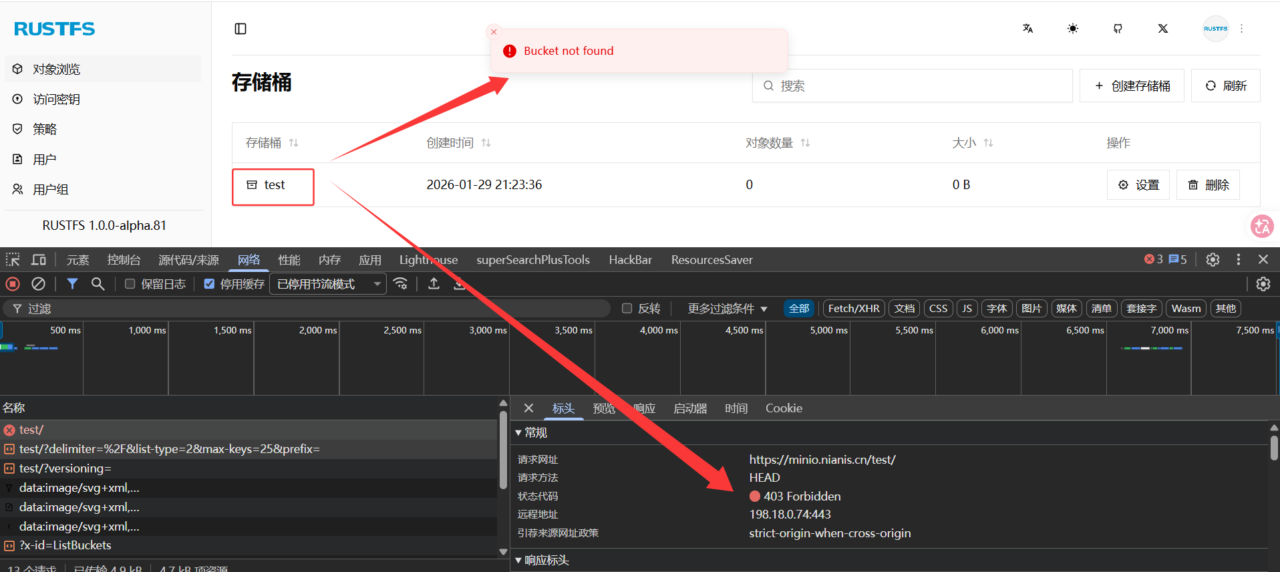Close the request details pane
Image resolution: width=1280 pixels, height=572 pixels.
click(528, 408)
